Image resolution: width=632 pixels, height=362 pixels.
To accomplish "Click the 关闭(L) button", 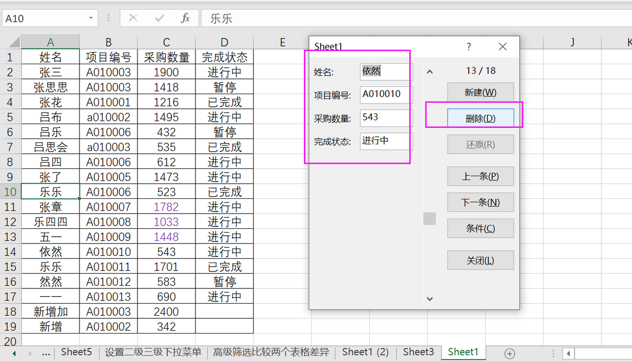I will [x=480, y=260].
